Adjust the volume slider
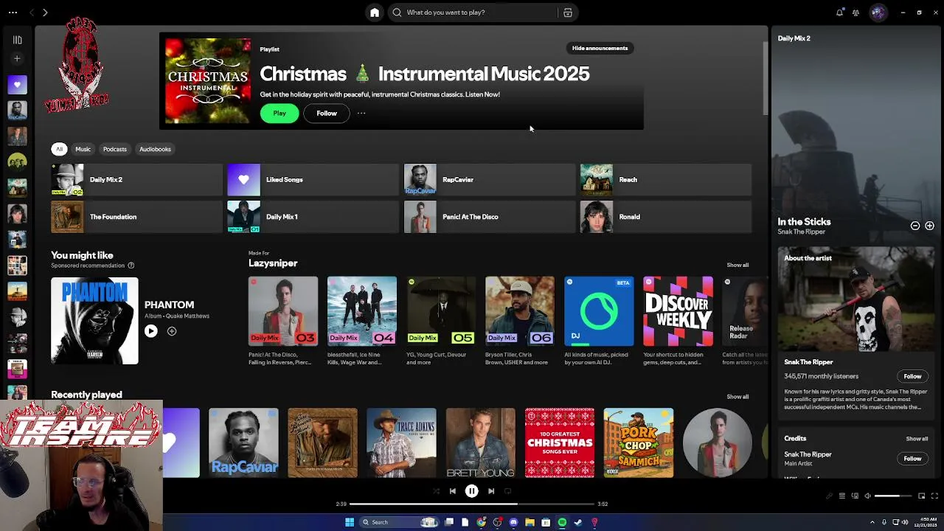Viewport: 944px width, 531px height. [x=892, y=496]
